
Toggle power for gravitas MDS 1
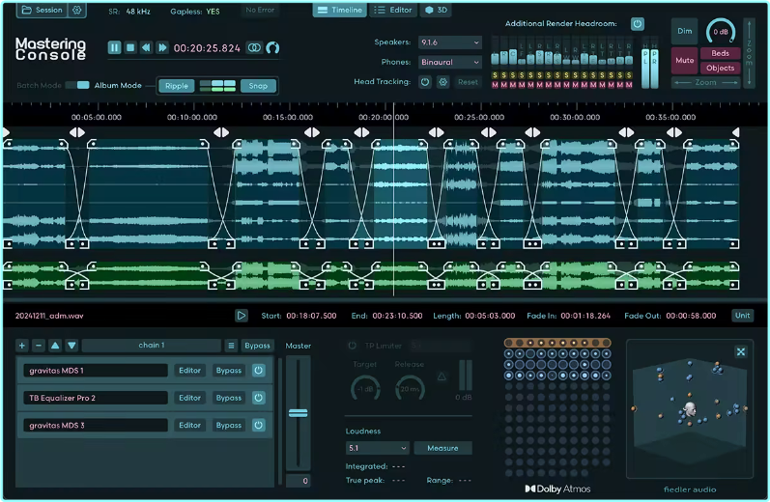(259, 371)
